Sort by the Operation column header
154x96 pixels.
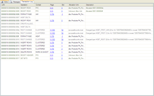[x=27, y=5]
